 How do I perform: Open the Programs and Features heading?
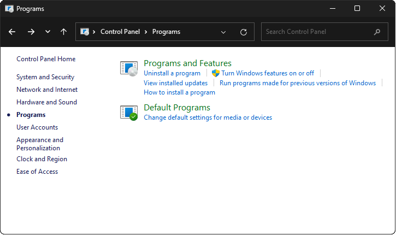pyautogui.click(x=188, y=63)
